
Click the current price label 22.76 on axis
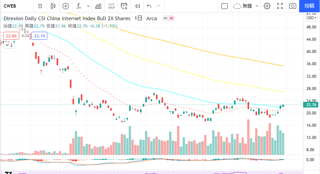tap(311, 105)
